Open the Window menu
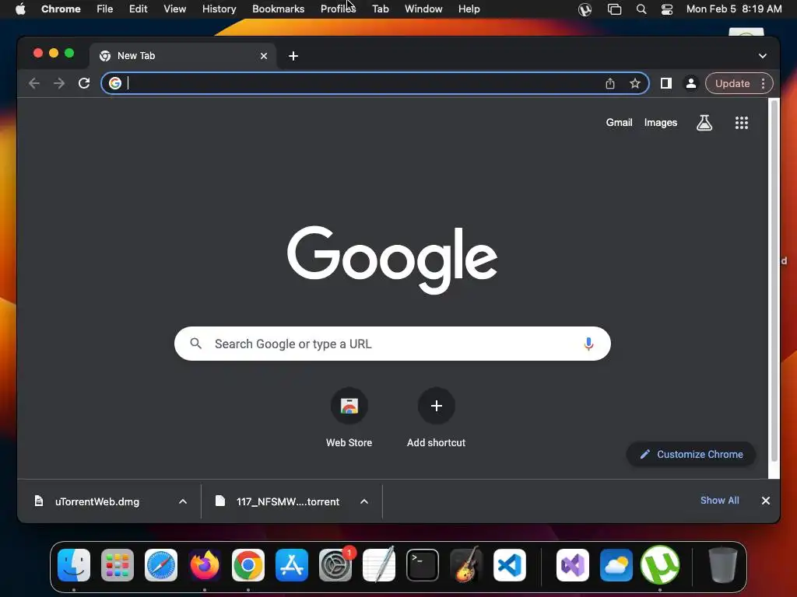Image resolution: width=797 pixels, height=597 pixels. 423,9
